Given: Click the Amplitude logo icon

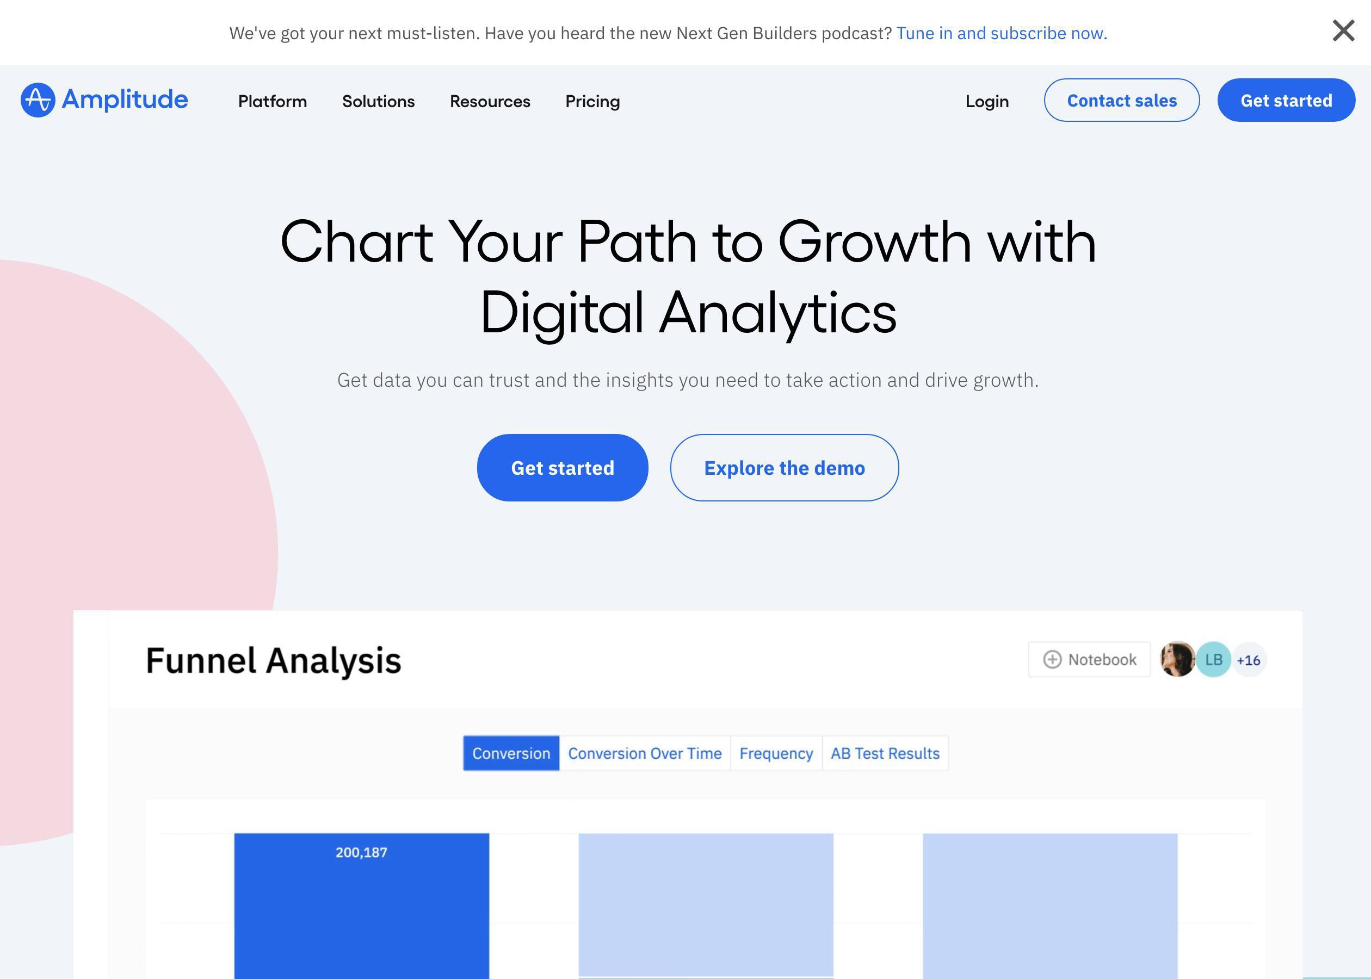Looking at the screenshot, I should 38,100.
